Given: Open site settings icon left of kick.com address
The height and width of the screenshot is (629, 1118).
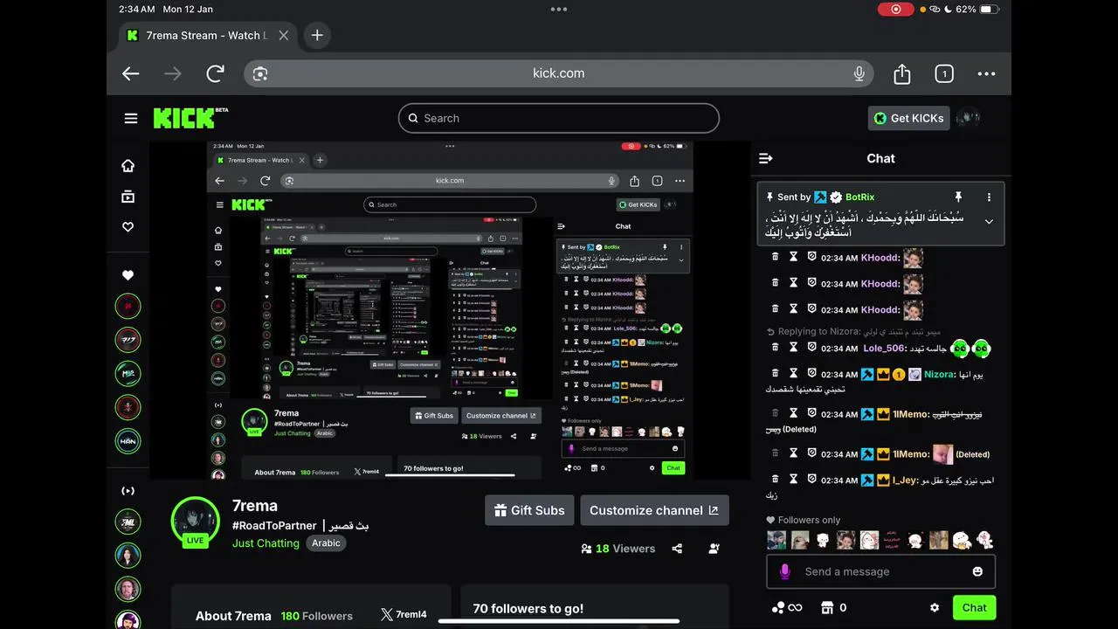Looking at the screenshot, I should 260,74.
